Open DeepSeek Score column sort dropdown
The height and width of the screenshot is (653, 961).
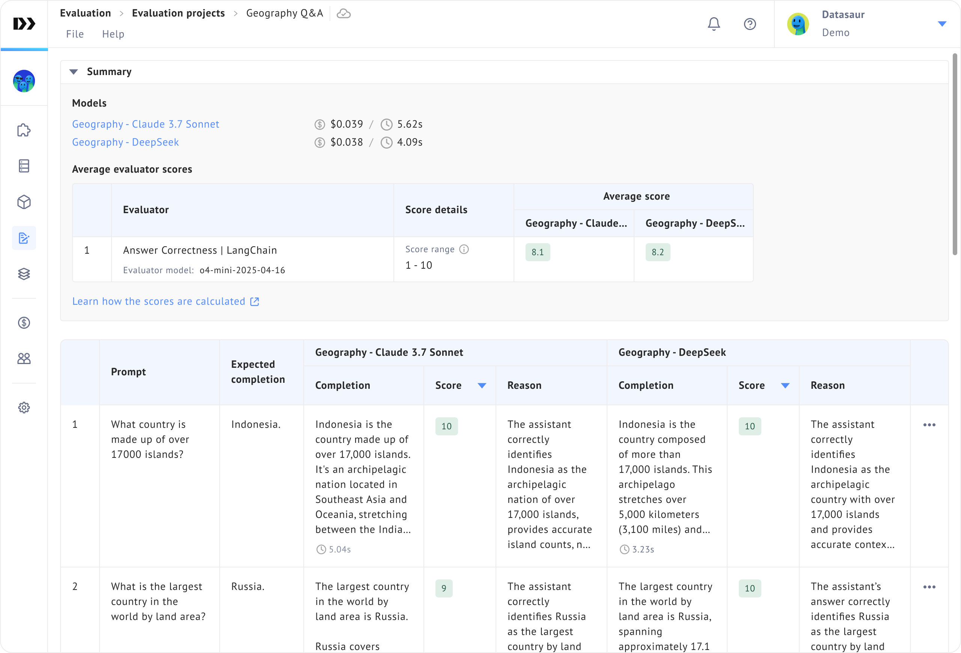[785, 385]
